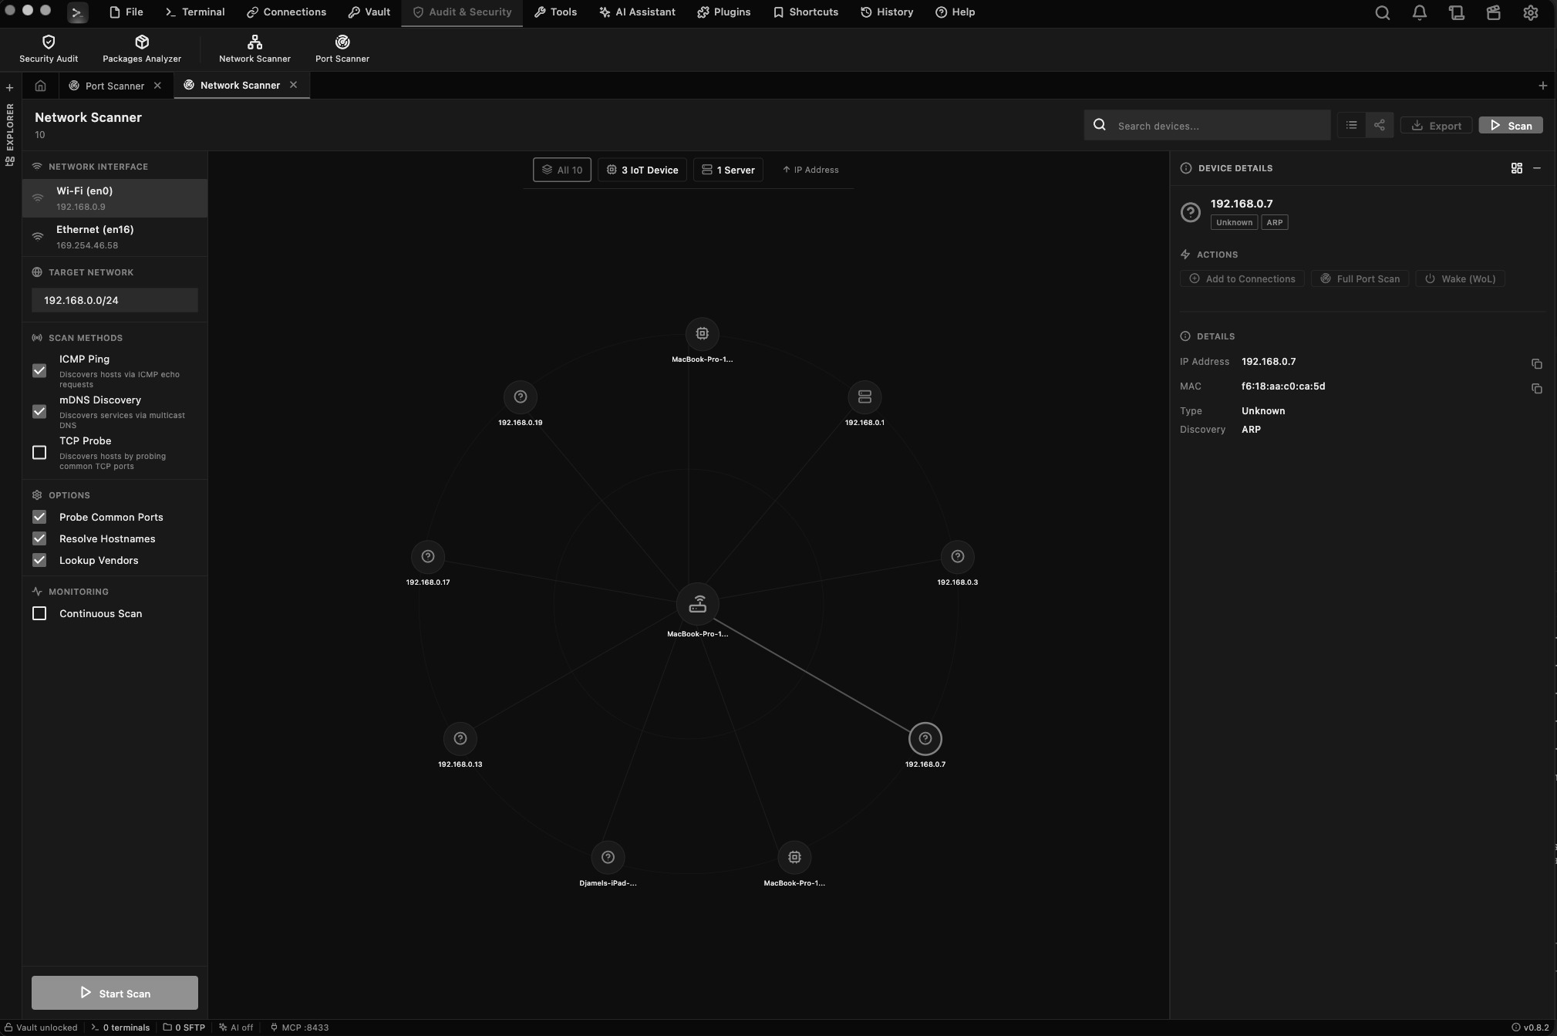Collapse the Device Details panel
This screenshot has width=1557, height=1036.
[1537, 168]
